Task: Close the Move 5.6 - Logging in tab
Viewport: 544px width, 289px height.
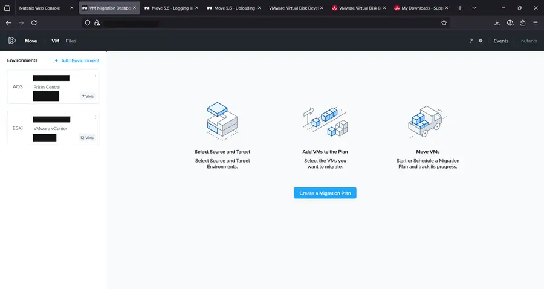Action: pyautogui.click(x=196, y=8)
